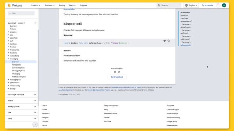Open Release notes footer link
Image resolution: width=234 pixels, height=131 pixels.
172,126
